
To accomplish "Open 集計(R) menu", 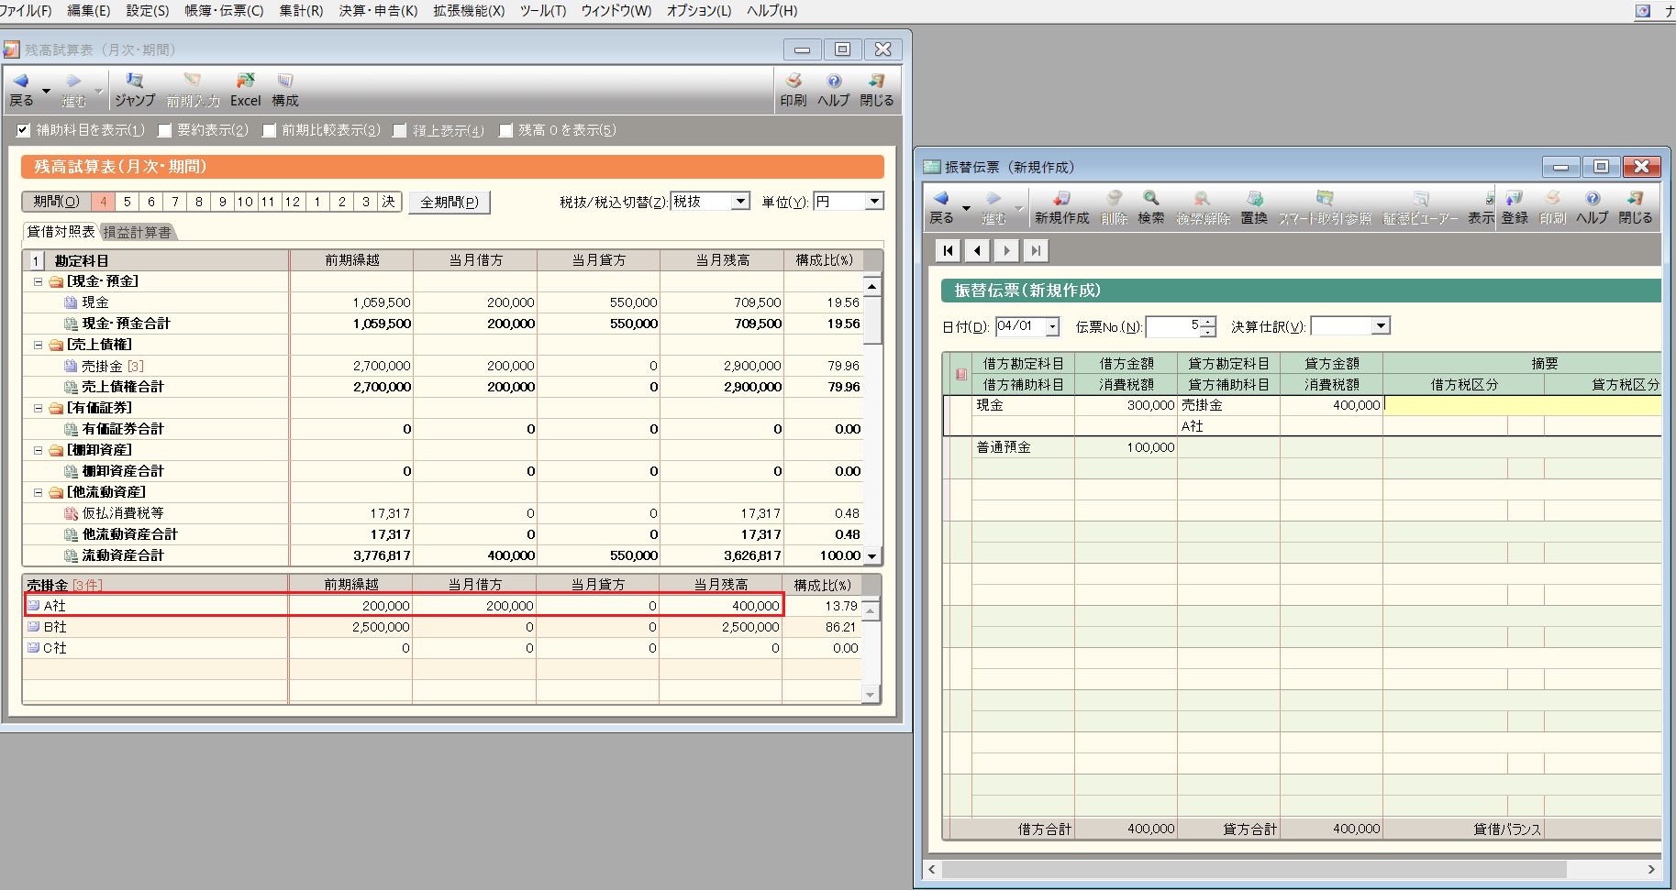I will pyautogui.click(x=301, y=10).
